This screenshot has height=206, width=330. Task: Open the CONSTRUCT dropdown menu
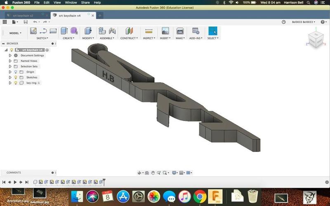point(129,38)
